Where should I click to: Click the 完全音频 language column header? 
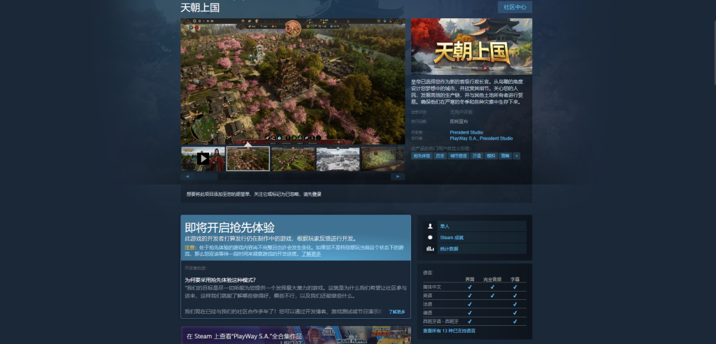coord(492,279)
